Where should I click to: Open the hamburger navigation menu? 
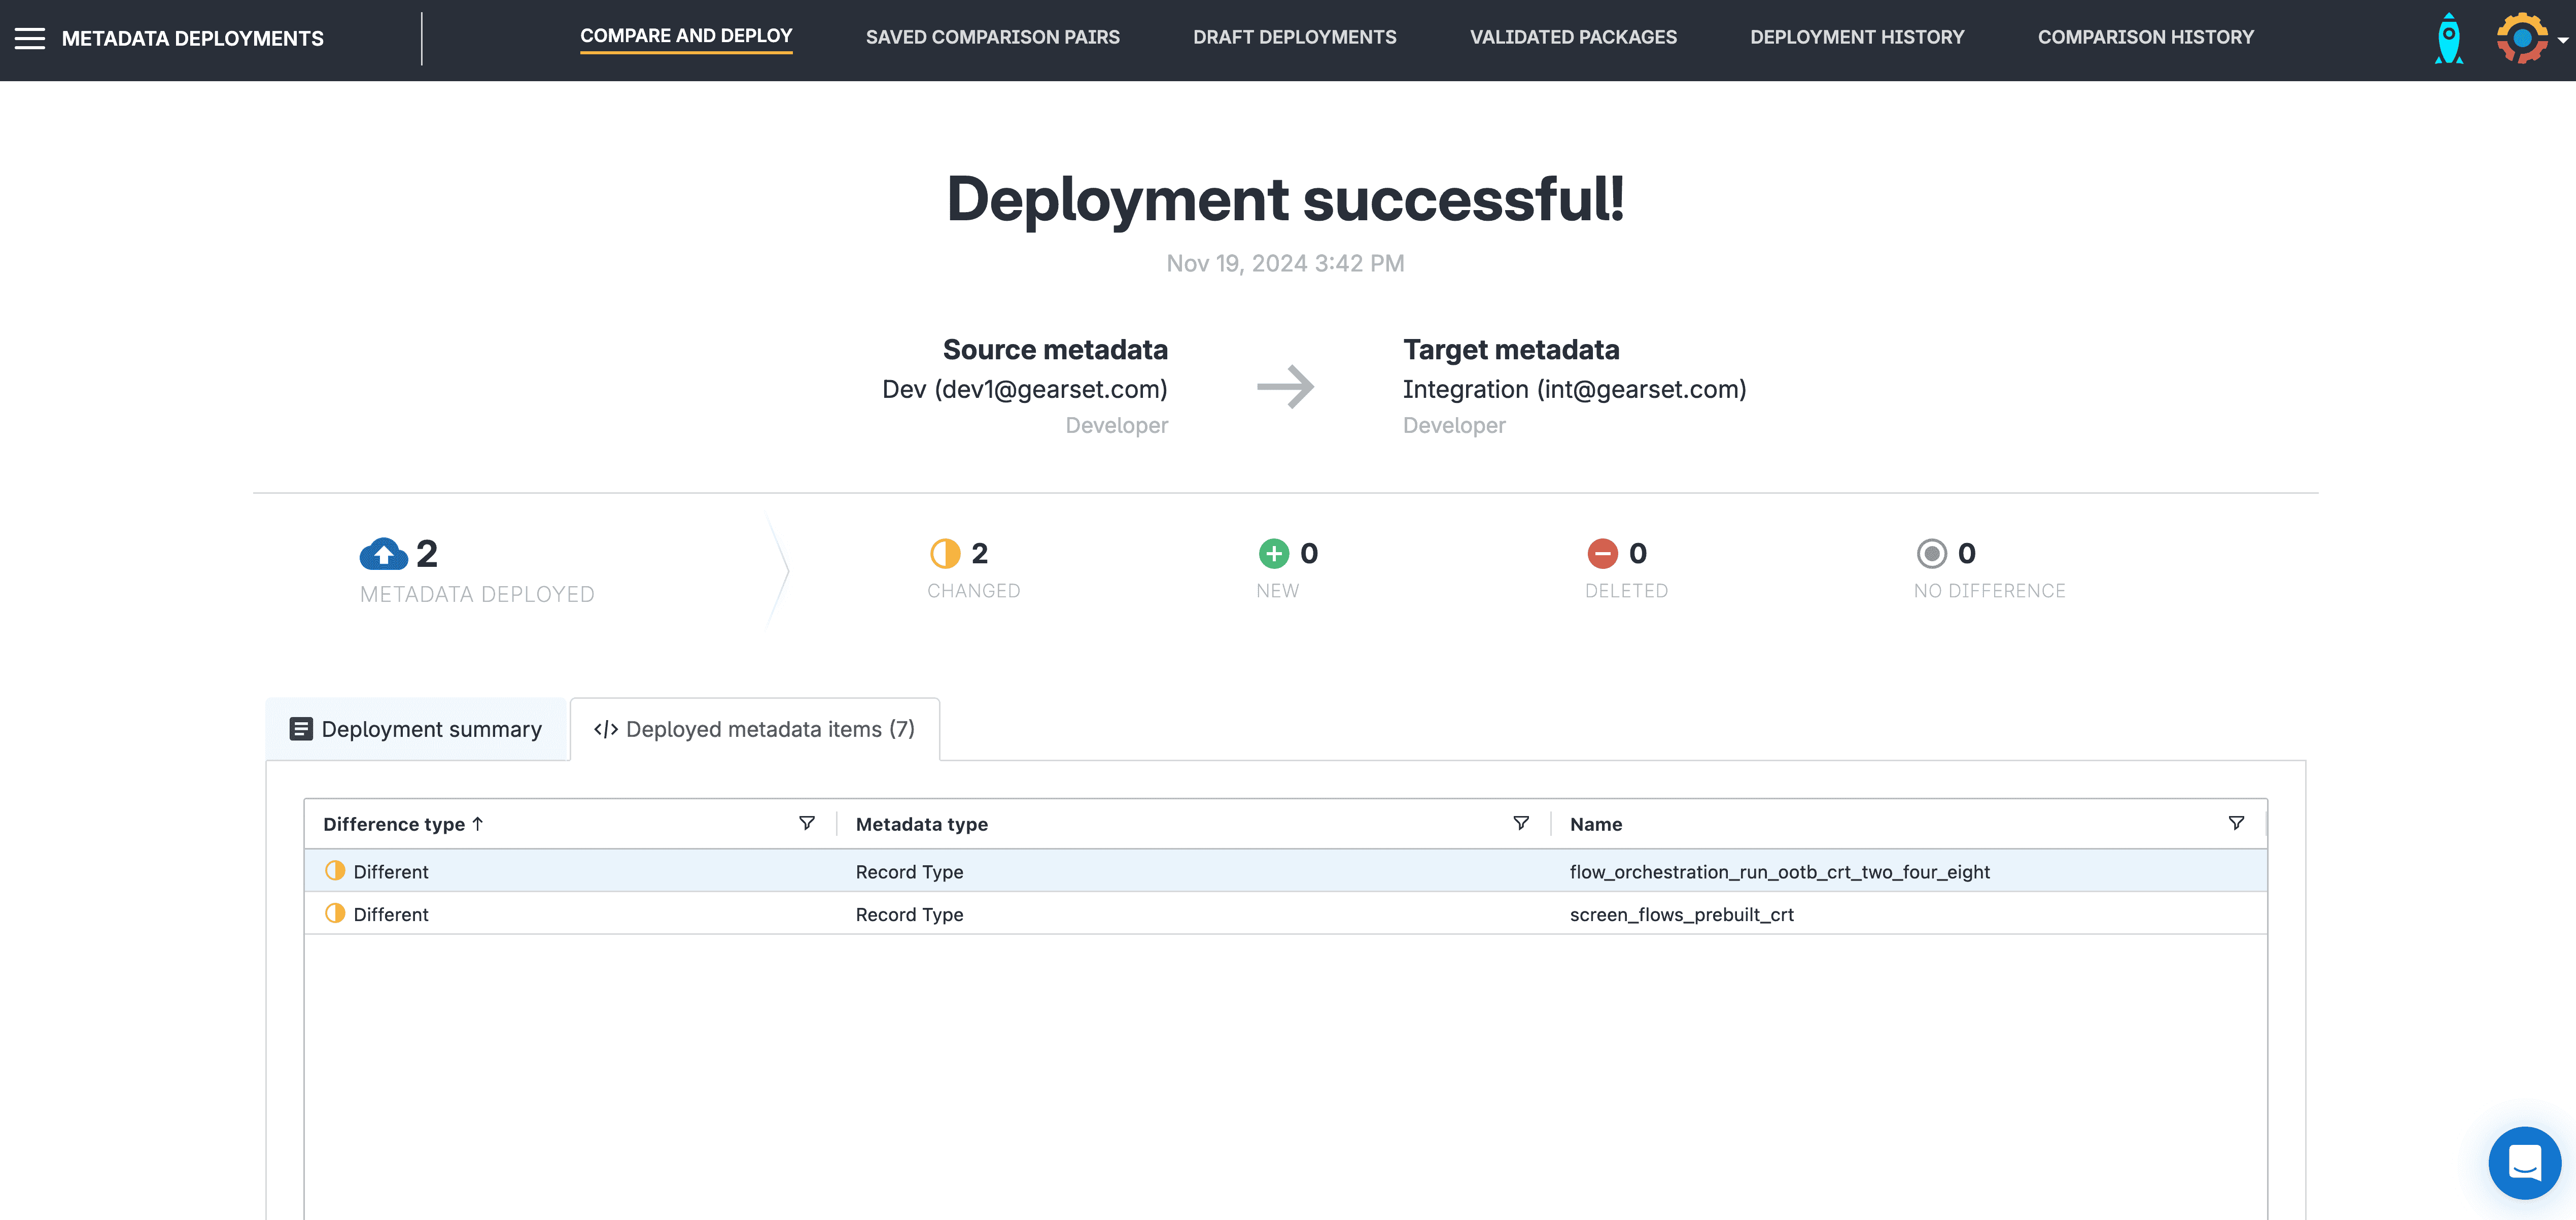30,38
